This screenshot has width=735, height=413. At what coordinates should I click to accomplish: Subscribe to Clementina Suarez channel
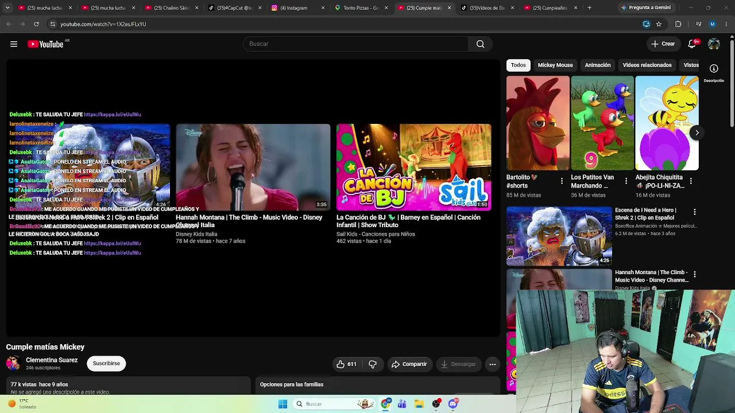coord(106,364)
